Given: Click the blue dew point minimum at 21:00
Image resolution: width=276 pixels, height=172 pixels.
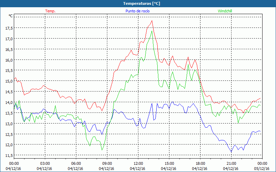Looking at the screenshot, I should click(x=231, y=152).
